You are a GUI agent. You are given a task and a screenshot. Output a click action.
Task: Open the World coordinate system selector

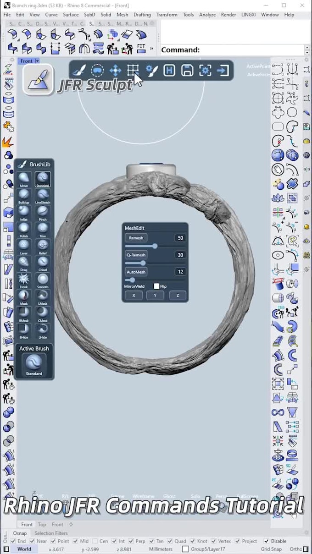point(24,549)
